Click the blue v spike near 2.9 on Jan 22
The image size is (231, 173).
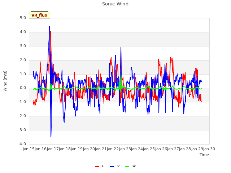pyautogui.click(x=121, y=48)
